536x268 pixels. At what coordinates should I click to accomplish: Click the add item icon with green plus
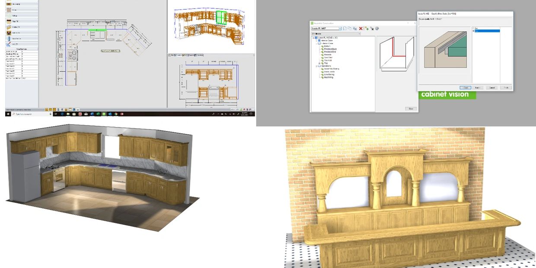tap(367, 29)
